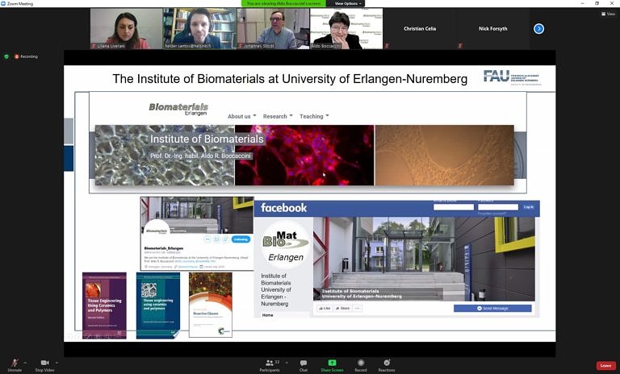The image size is (620, 374).
Task: Click the Twitter Following button
Action: tap(241, 239)
